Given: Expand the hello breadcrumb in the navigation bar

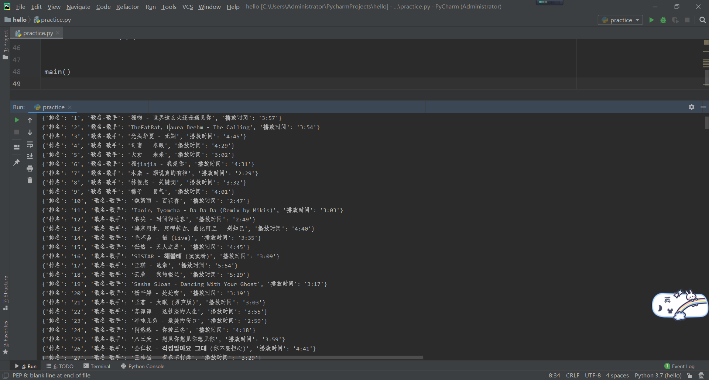Looking at the screenshot, I should tap(20, 20).
